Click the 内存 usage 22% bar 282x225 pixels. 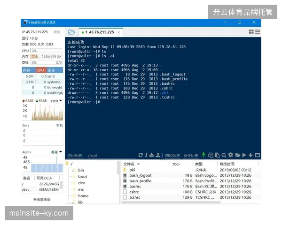[47, 57]
